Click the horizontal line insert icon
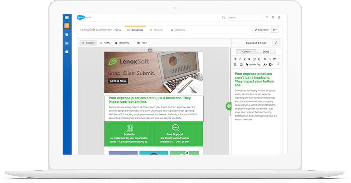Screen dimensions: 351x183 tap(254, 59)
